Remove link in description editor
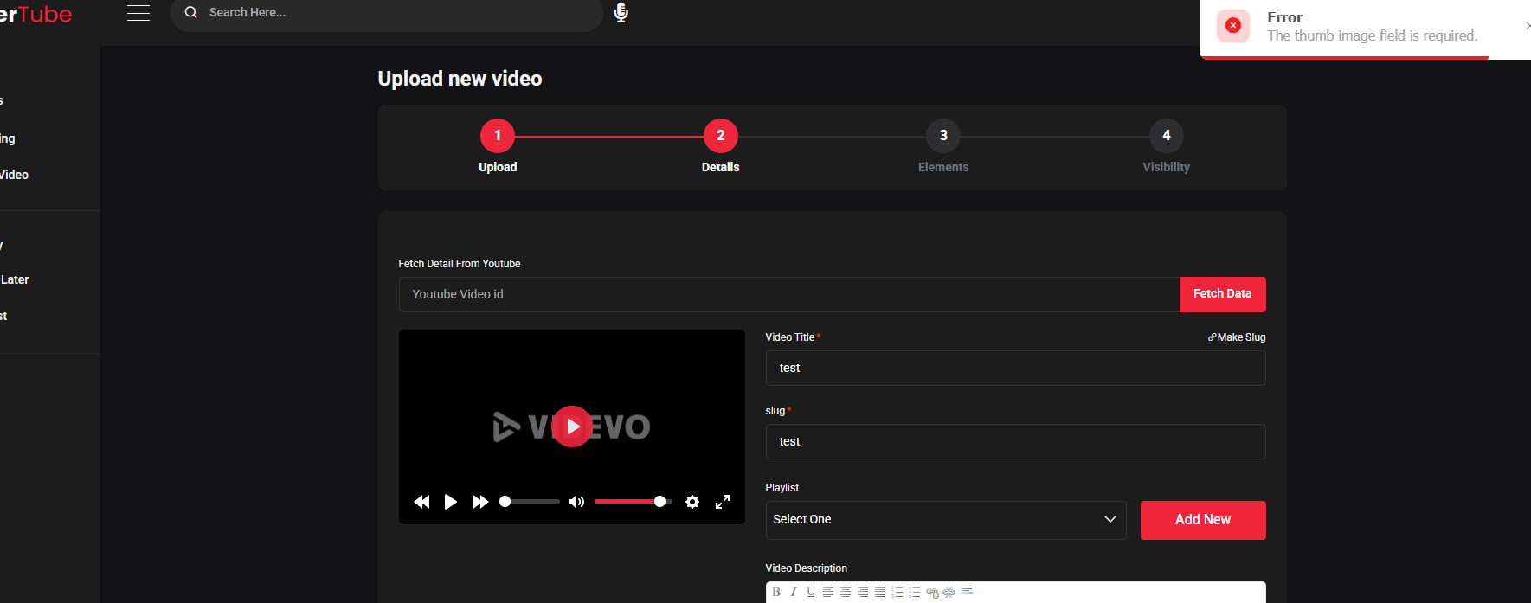The image size is (1531, 603). pos(949,592)
